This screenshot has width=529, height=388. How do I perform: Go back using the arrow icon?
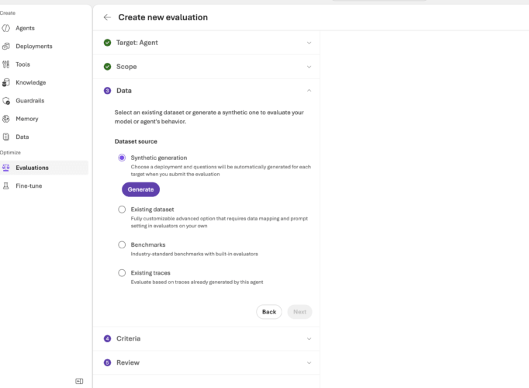pos(107,17)
